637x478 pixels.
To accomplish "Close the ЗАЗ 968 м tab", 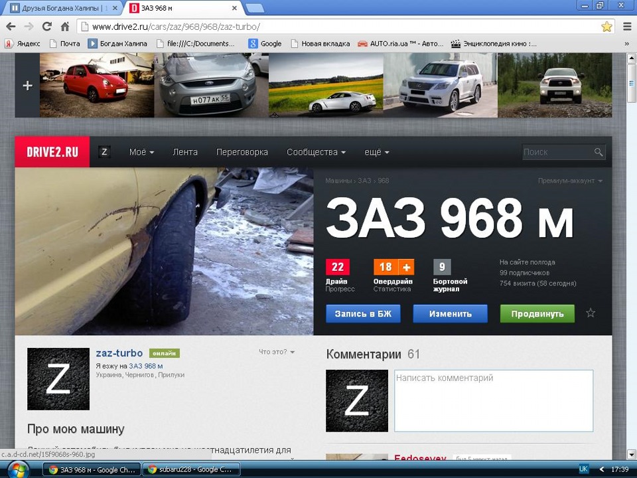I will coord(234,8).
